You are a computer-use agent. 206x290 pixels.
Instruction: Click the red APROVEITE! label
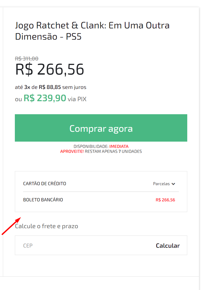(x=72, y=151)
